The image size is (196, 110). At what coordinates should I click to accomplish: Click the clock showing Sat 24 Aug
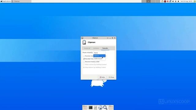click(x=187, y=1)
